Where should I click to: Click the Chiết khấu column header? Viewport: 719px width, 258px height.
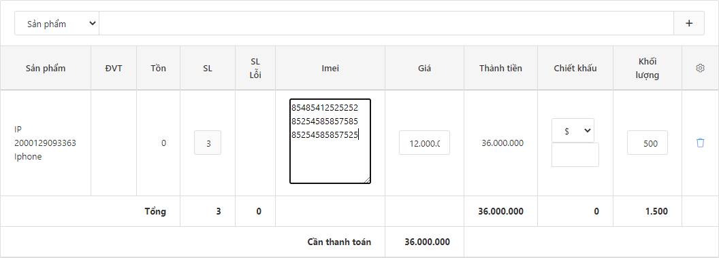click(x=575, y=68)
